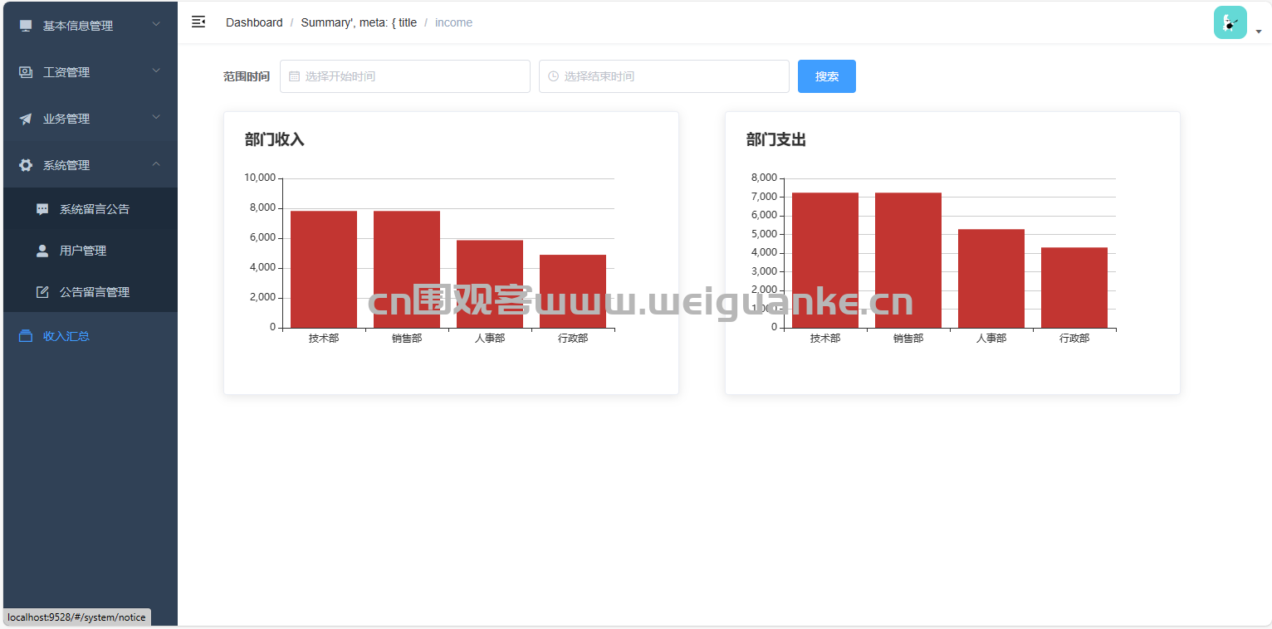
Task: Click 技术部 axis label under 部门支出
Action: [825, 339]
